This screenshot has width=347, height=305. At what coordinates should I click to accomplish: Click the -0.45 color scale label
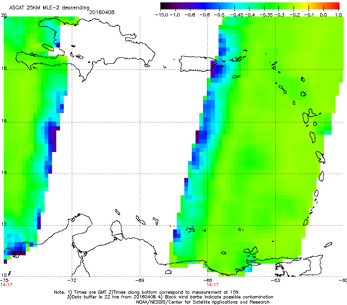236,15
